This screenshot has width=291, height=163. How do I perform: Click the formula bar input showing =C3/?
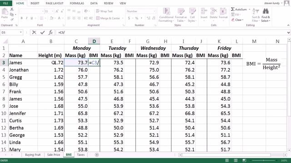tap(171, 33)
